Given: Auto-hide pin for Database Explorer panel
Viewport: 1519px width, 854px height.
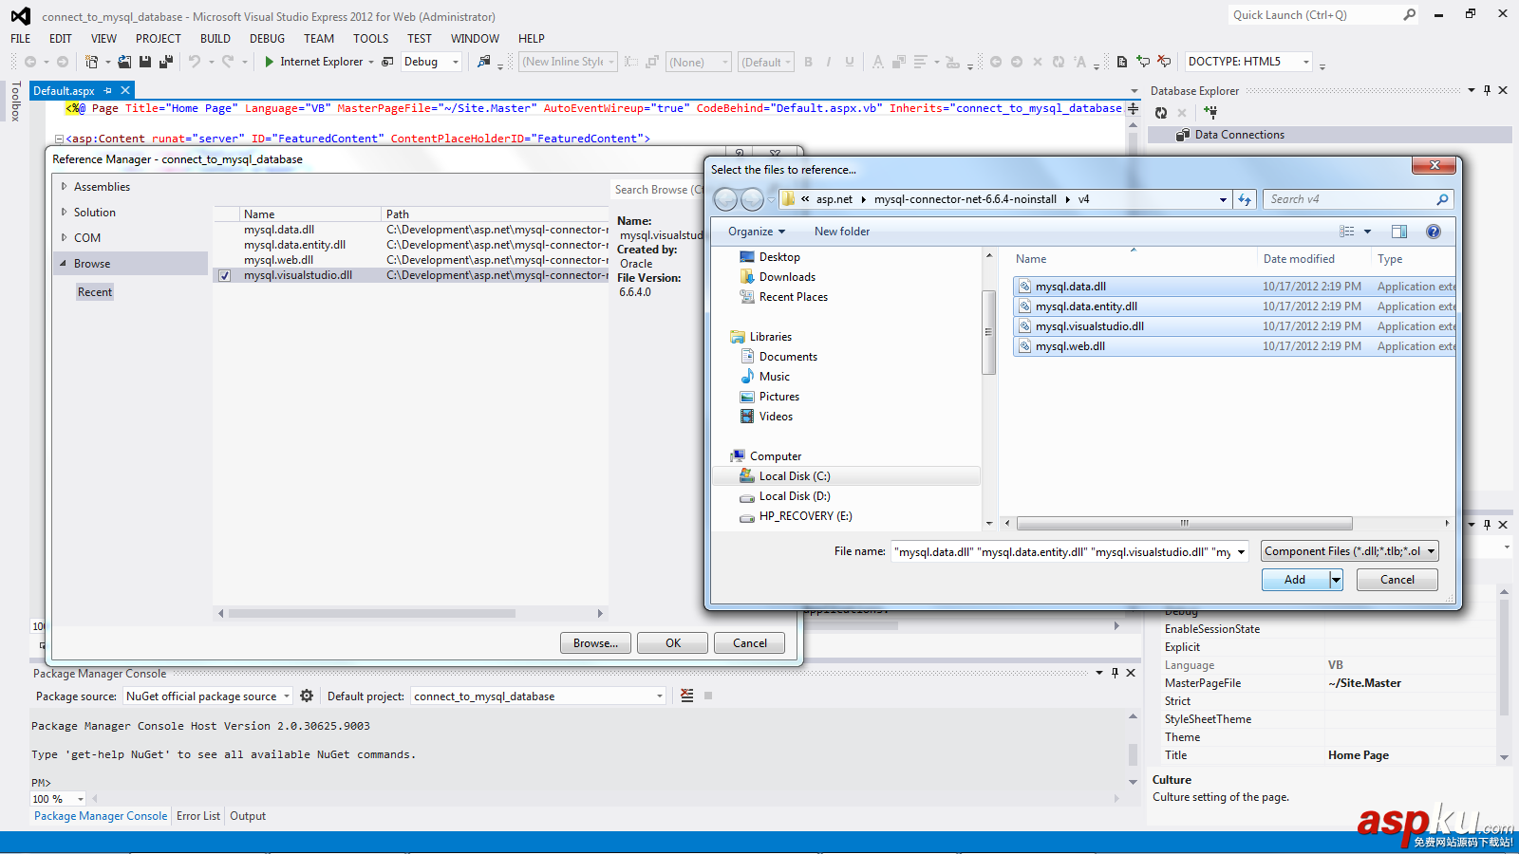Looking at the screenshot, I should pyautogui.click(x=1487, y=90).
